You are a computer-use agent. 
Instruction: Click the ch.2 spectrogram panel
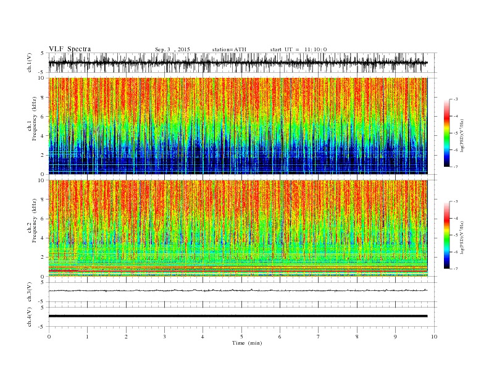[x=238, y=228]
